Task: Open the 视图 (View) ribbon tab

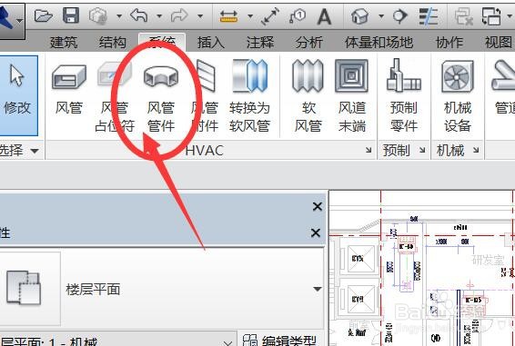Action: click(x=499, y=43)
